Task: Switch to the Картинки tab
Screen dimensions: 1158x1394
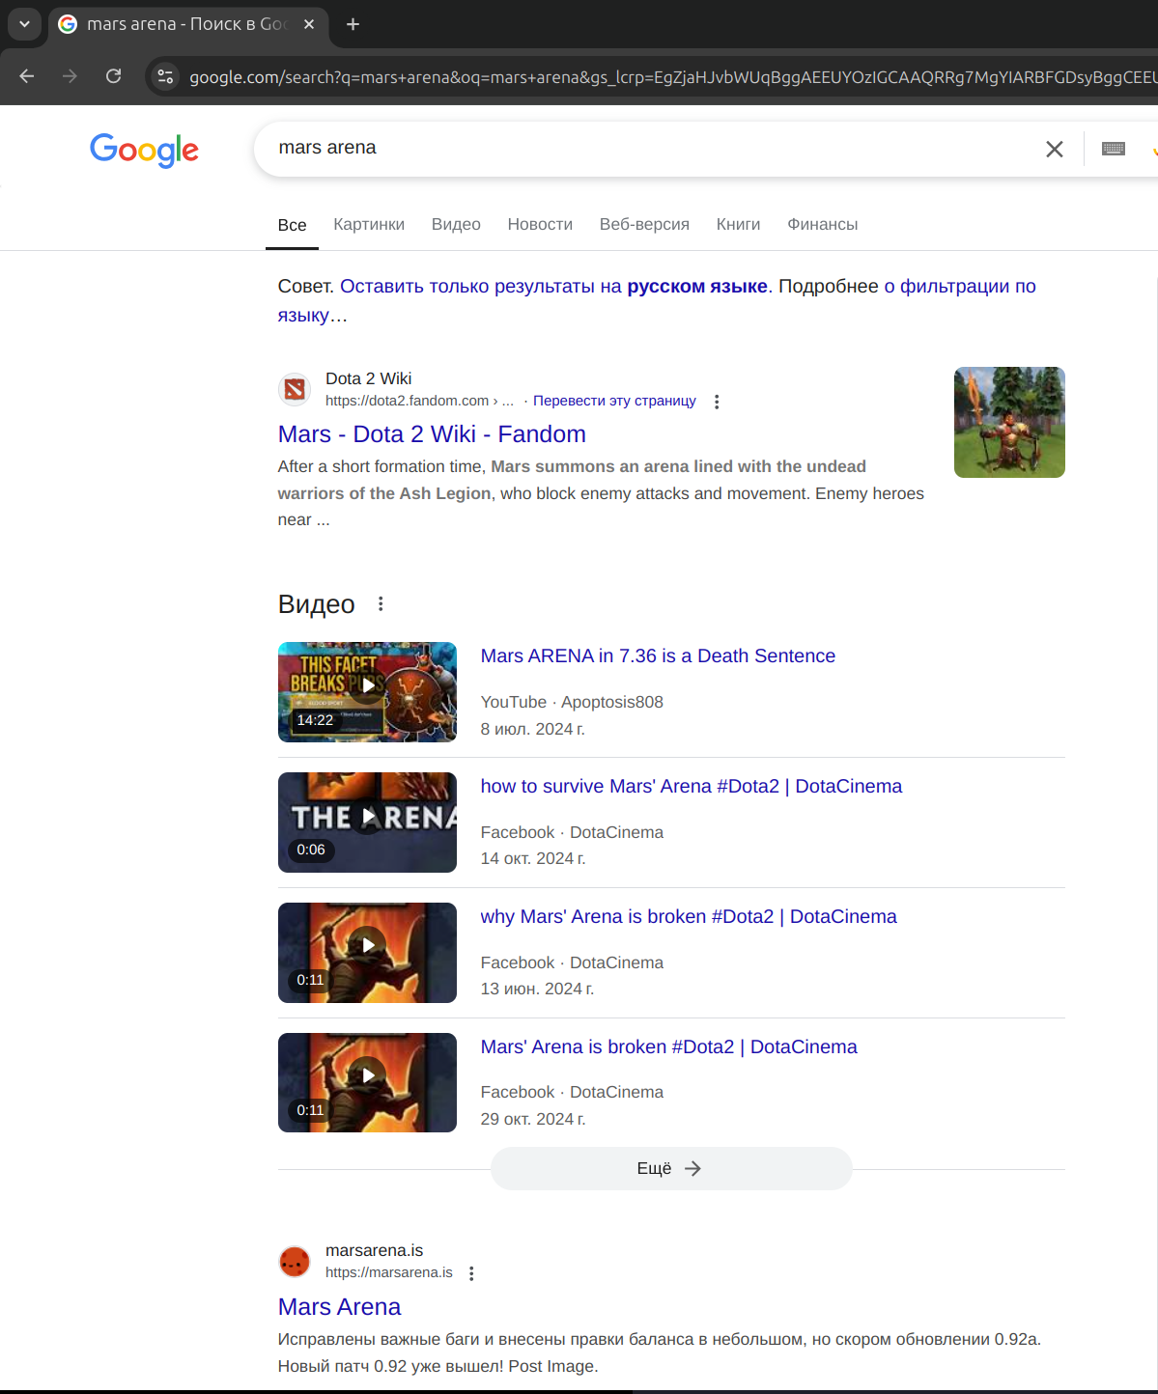Action: pyautogui.click(x=369, y=225)
